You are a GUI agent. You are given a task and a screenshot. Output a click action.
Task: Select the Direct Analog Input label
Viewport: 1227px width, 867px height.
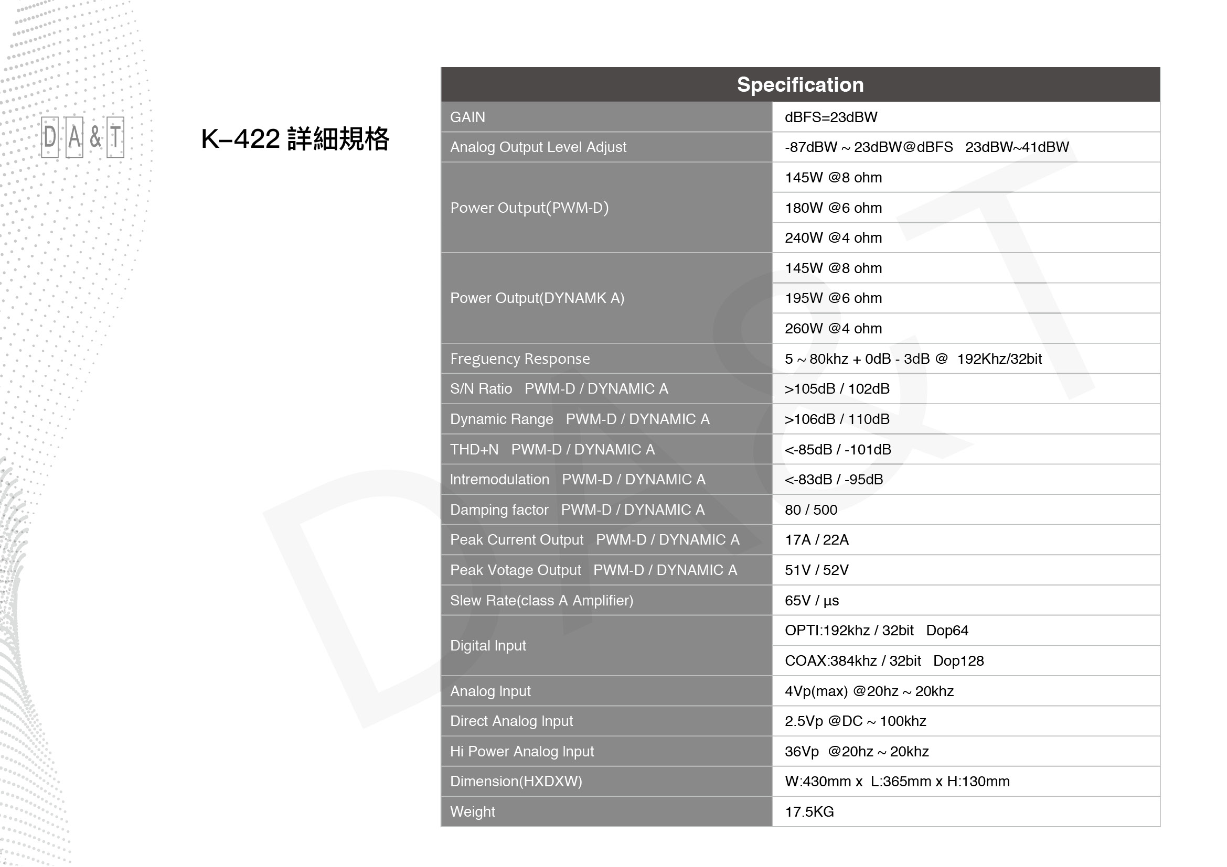[x=511, y=721]
